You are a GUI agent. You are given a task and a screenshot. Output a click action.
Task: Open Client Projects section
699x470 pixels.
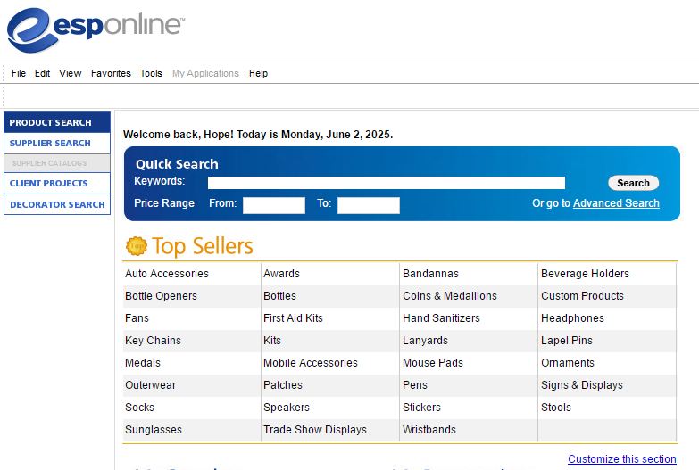tap(57, 183)
